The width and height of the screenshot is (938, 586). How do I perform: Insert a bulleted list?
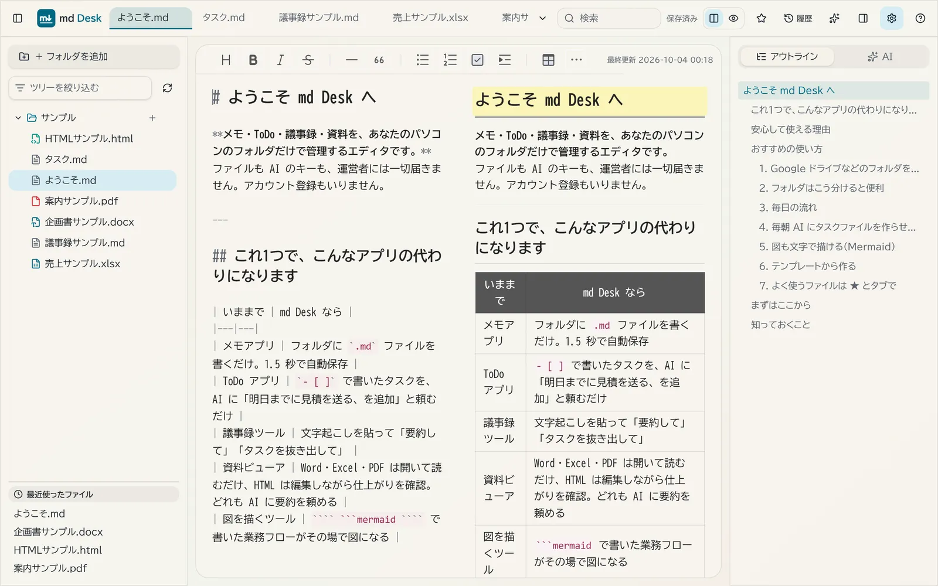pyautogui.click(x=423, y=60)
